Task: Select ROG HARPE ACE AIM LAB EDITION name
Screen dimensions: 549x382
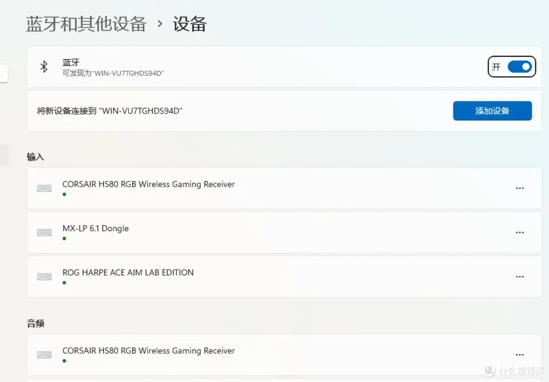Action: click(128, 272)
